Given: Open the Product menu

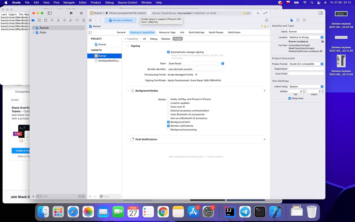Looking at the screenshot, I should 96,2.
